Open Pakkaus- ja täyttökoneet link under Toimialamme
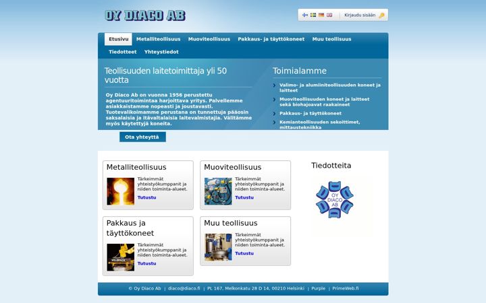Screen dimensions: 486x303 pos(310,113)
